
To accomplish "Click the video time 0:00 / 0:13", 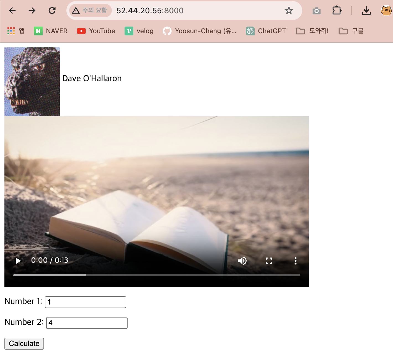I will click(50, 260).
